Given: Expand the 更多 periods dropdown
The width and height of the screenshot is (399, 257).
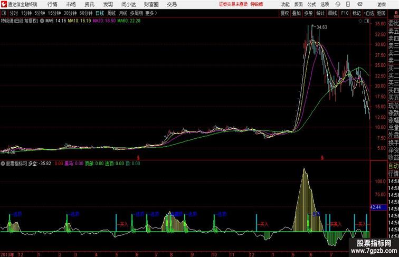Looking at the screenshot, I should coord(151,13).
